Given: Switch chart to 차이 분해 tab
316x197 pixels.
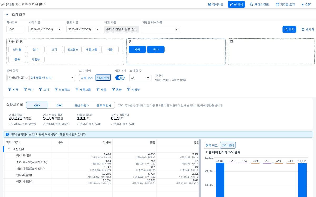Looking at the screenshot, I should tap(228, 145).
